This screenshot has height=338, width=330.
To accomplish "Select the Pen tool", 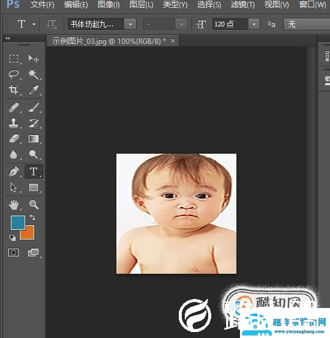I will [x=14, y=172].
